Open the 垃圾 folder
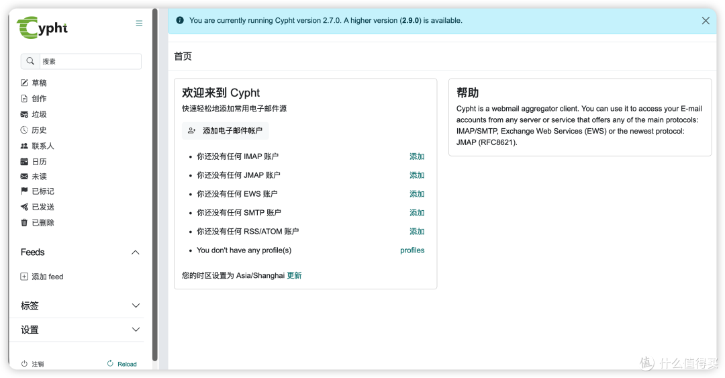Screen dimensions: 725x378 pyautogui.click(x=40, y=114)
